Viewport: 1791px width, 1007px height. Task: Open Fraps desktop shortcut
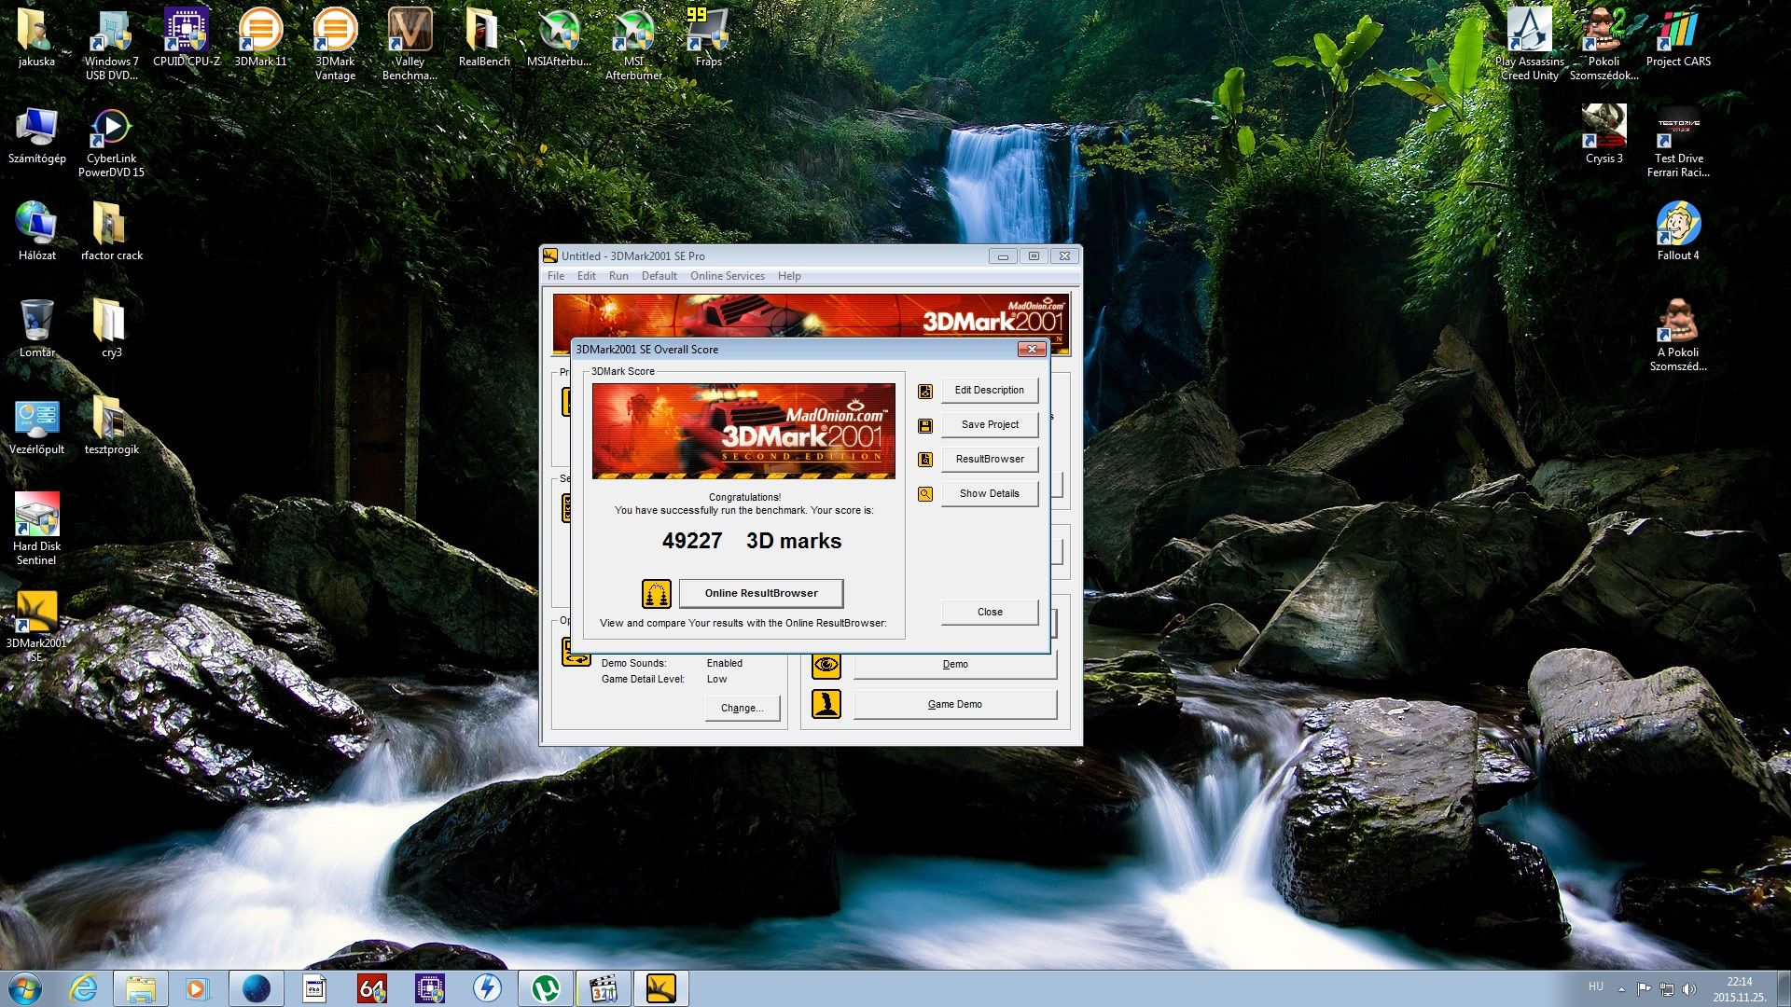709,39
